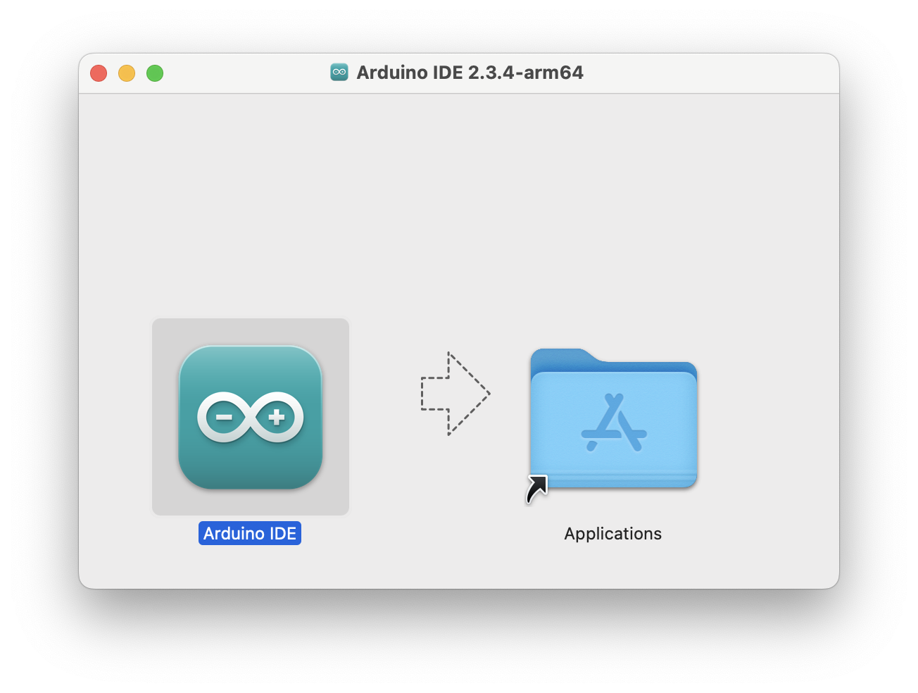
Task: Zoom the window using the green button
Action: coord(155,73)
